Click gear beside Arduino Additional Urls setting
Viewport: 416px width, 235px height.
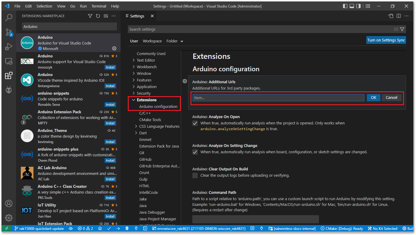185,81
